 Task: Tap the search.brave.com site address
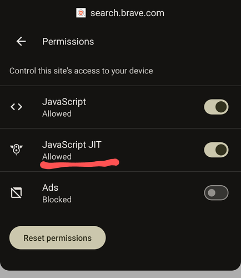point(127,13)
